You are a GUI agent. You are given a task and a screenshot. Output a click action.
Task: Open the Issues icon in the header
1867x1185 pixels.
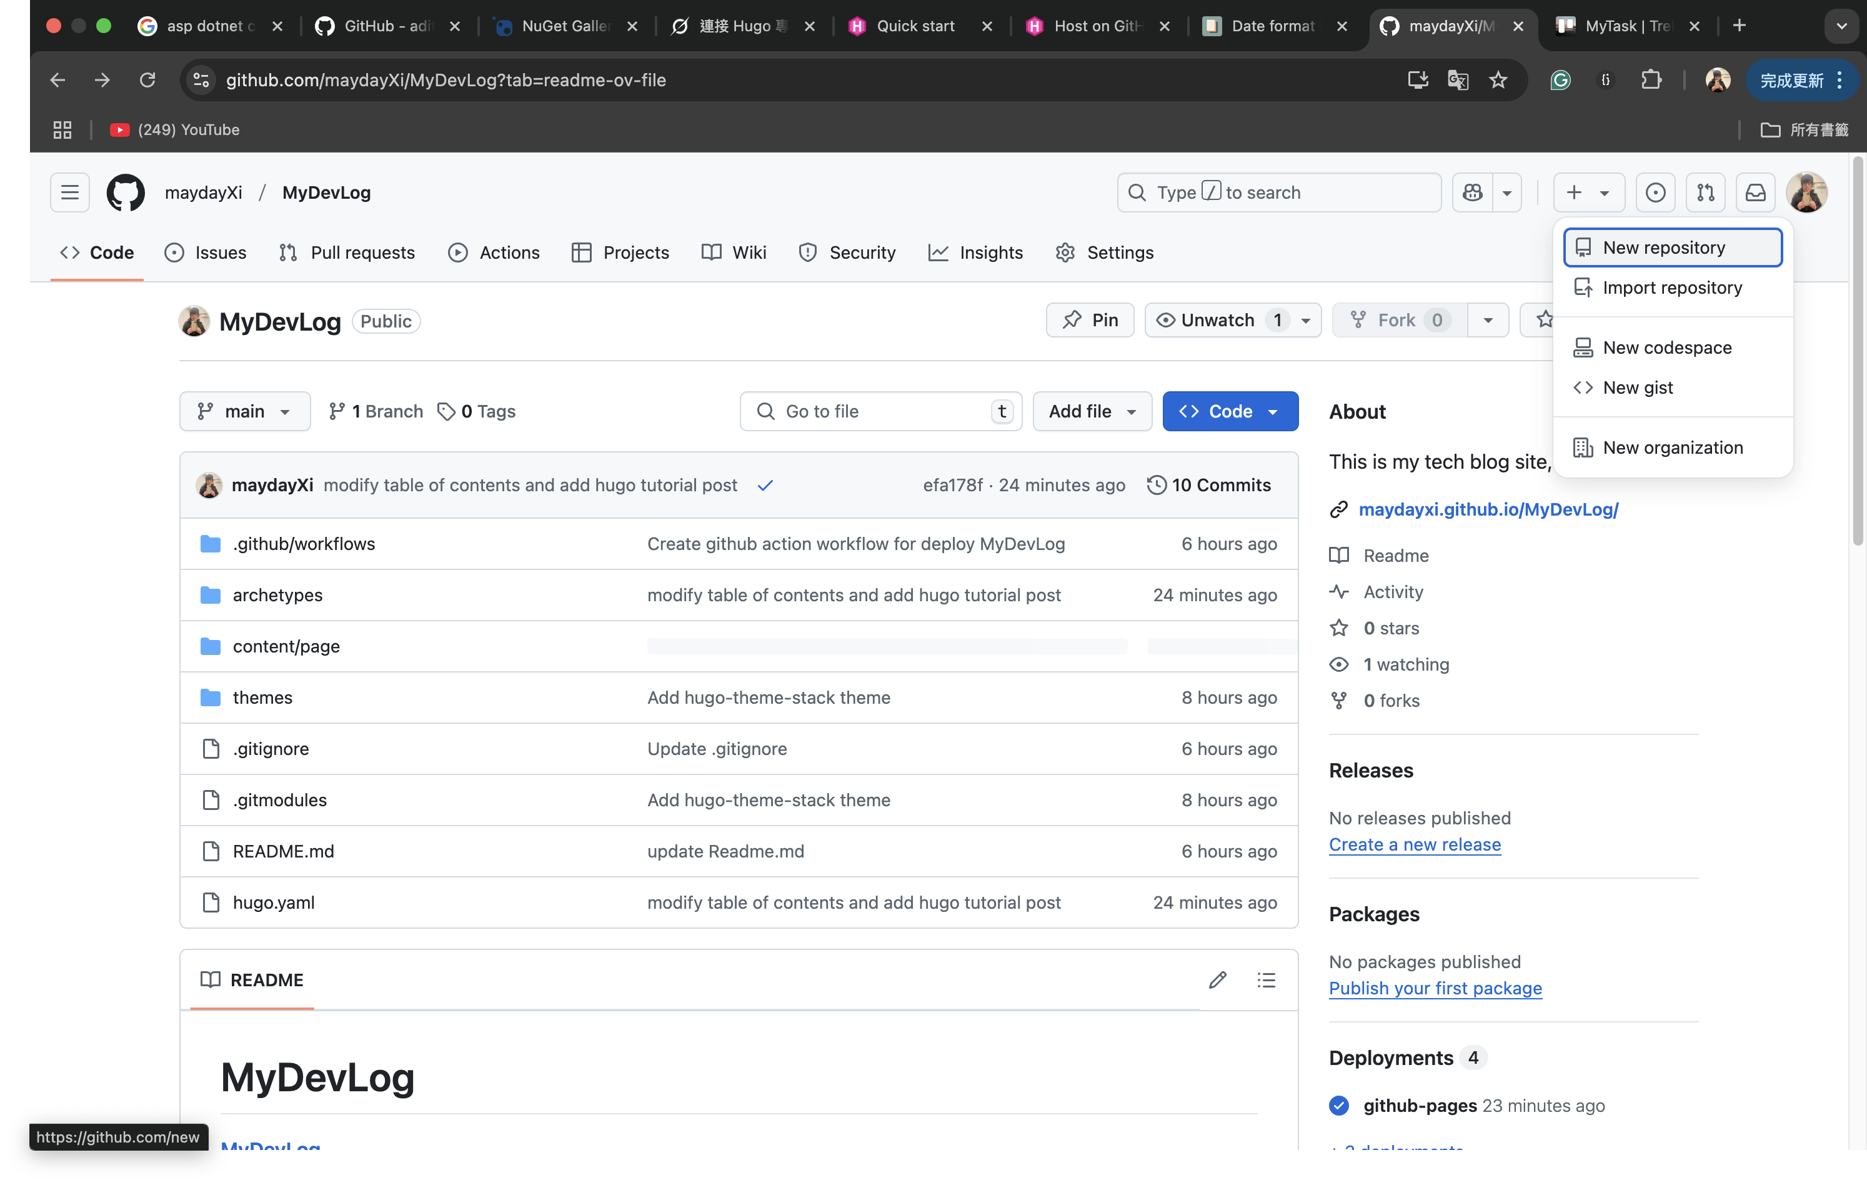(x=1655, y=192)
